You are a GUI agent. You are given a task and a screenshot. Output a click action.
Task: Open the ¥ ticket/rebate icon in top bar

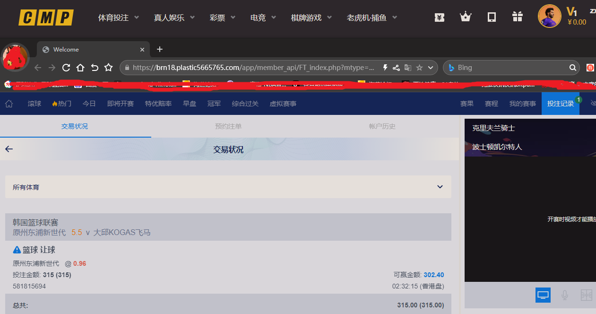point(440,16)
